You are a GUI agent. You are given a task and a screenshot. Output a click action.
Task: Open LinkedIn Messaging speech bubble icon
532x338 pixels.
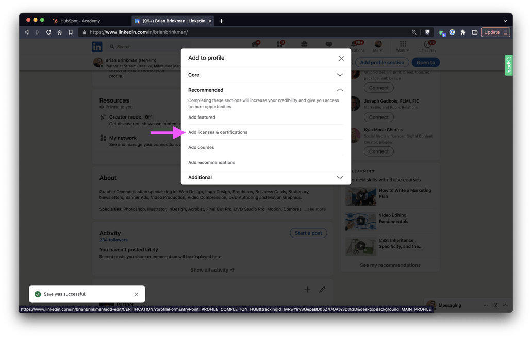pyautogui.click(x=329, y=45)
